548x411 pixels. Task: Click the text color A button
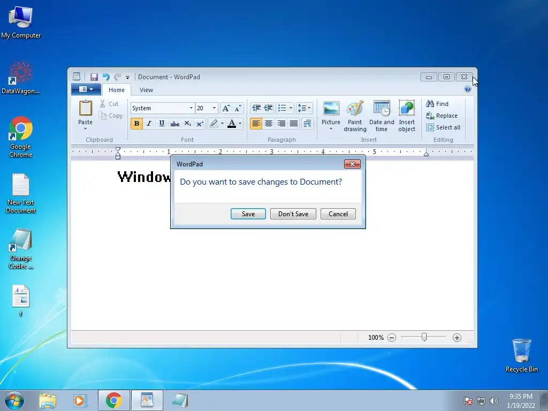(232, 124)
